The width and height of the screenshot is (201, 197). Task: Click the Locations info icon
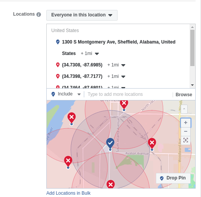coord(39,15)
